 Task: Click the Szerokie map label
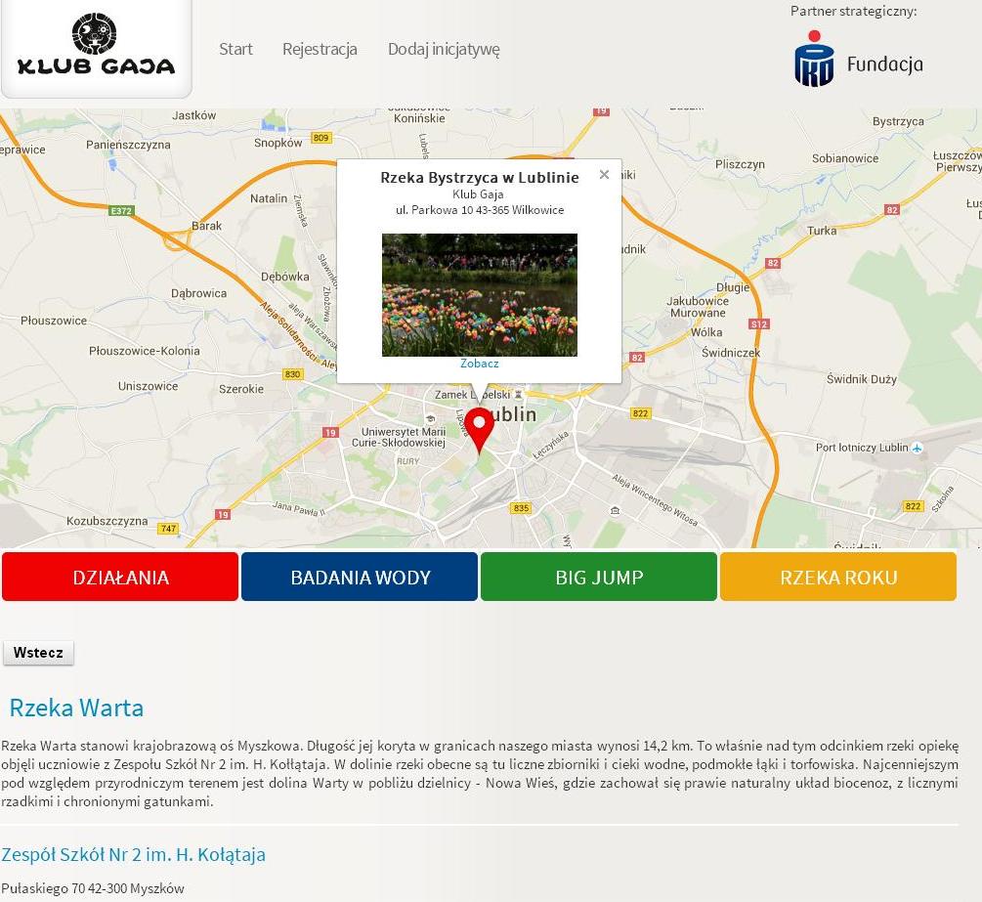pyautogui.click(x=241, y=389)
